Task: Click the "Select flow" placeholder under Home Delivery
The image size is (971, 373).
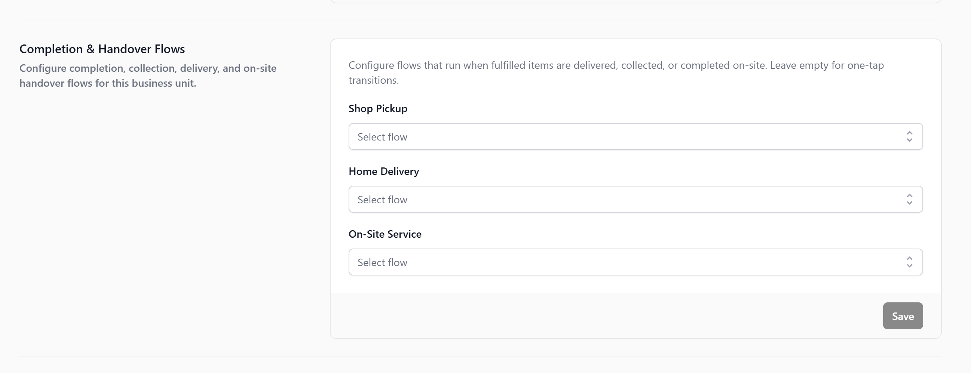Action: 382,200
